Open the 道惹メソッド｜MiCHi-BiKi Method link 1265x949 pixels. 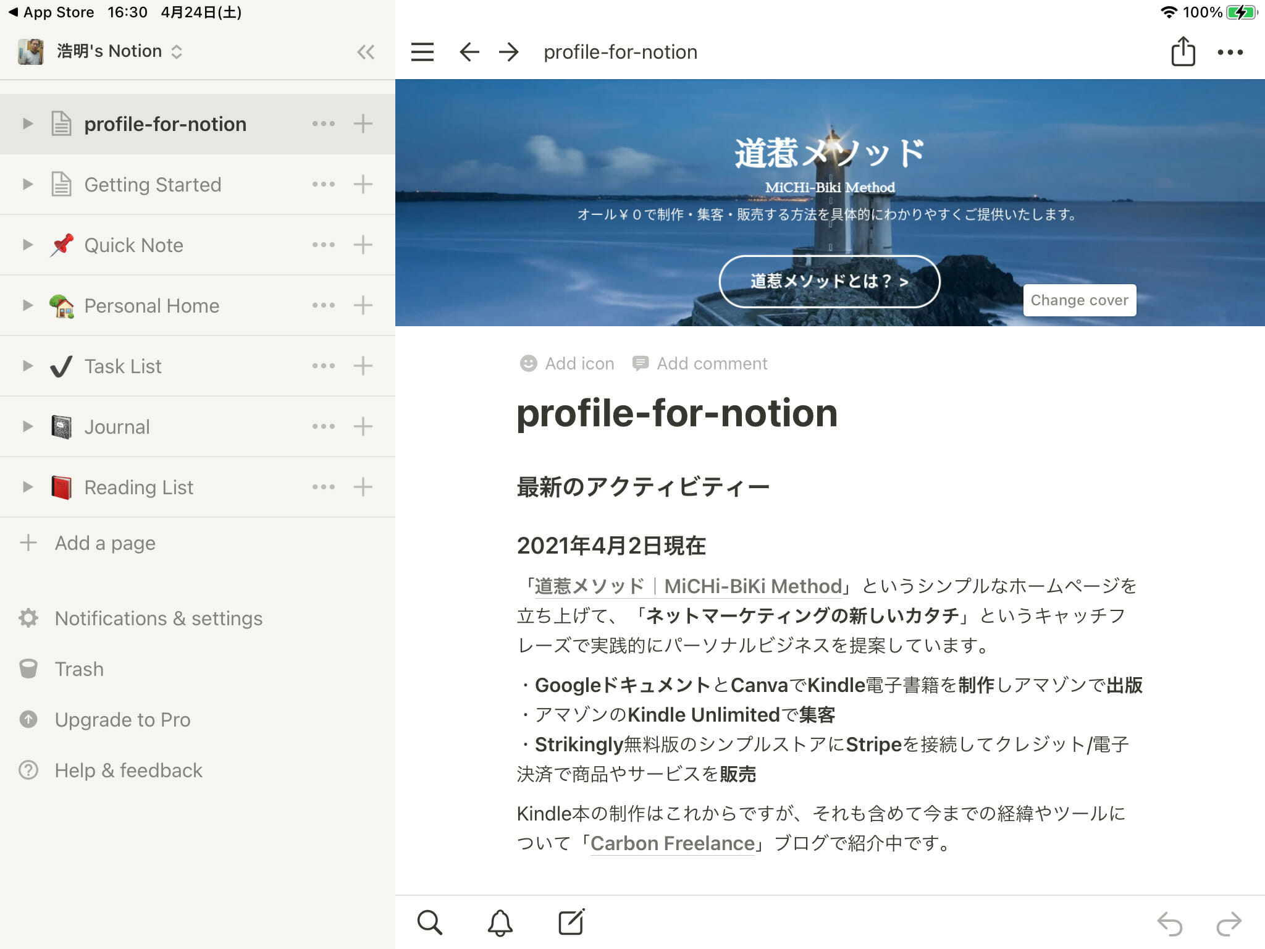pos(688,586)
